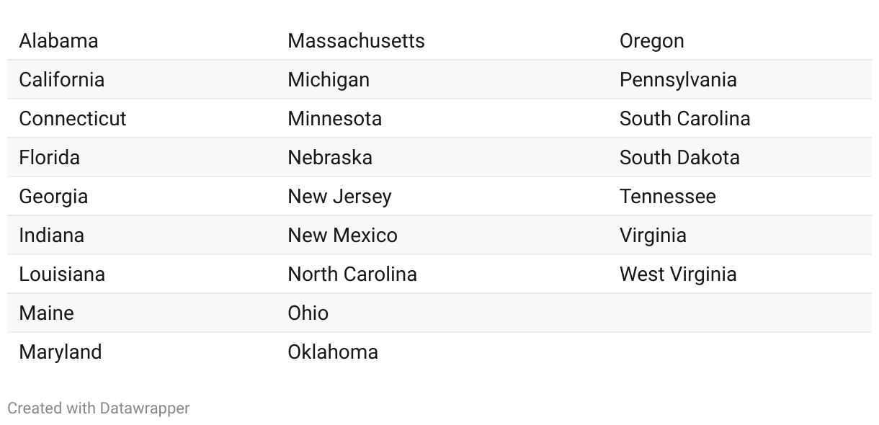The width and height of the screenshot is (879, 425).
Task: Click West Virginia in the table
Action: tap(678, 274)
